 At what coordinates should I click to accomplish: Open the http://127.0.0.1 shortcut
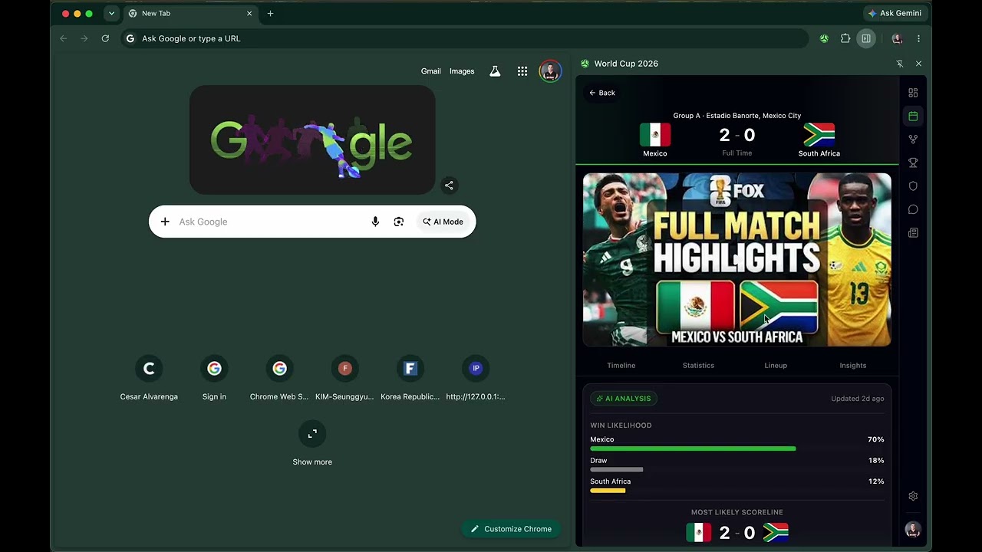point(476,378)
